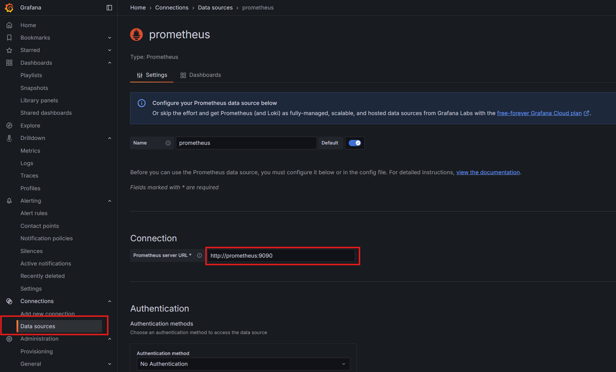Image resolution: width=616 pixels, height=372 pixels.
Task: Click info icon next to Prometheus server URL
Action: click(199, 255)
